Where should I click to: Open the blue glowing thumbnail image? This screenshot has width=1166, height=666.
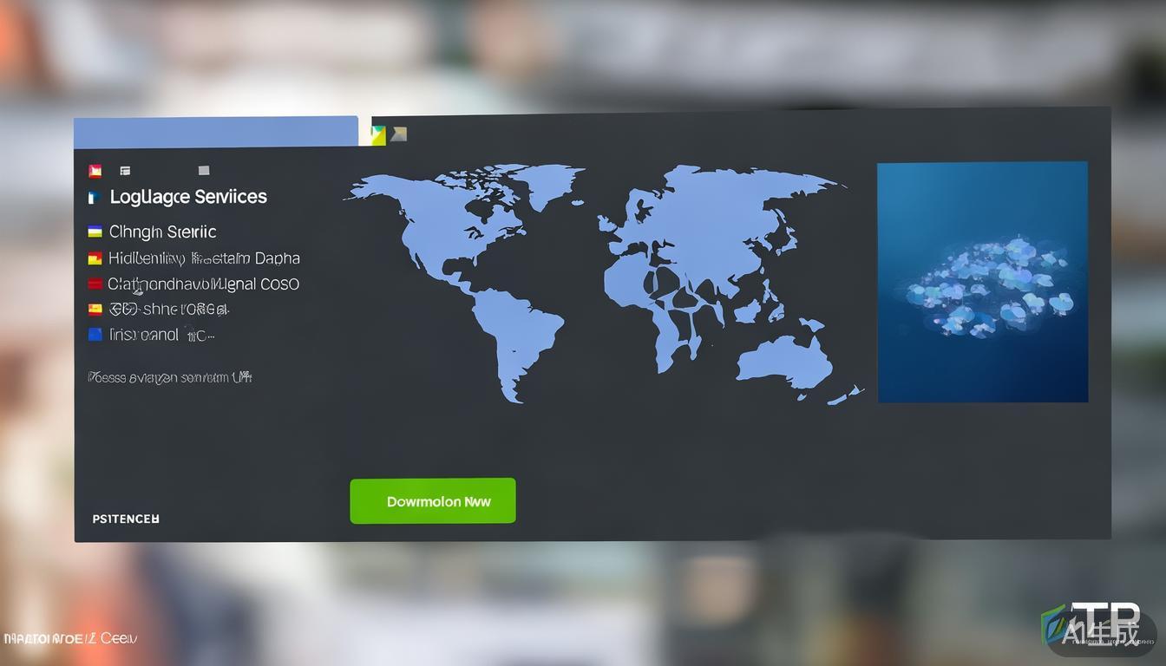point(982,282)
